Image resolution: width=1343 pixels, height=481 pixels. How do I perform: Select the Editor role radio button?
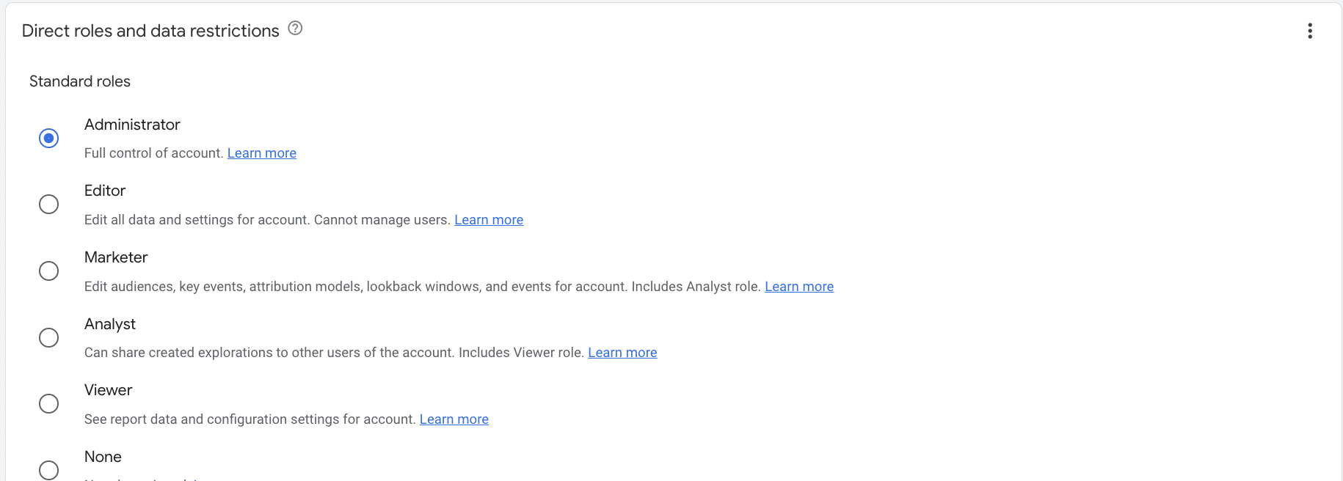(x=48, y=204)
